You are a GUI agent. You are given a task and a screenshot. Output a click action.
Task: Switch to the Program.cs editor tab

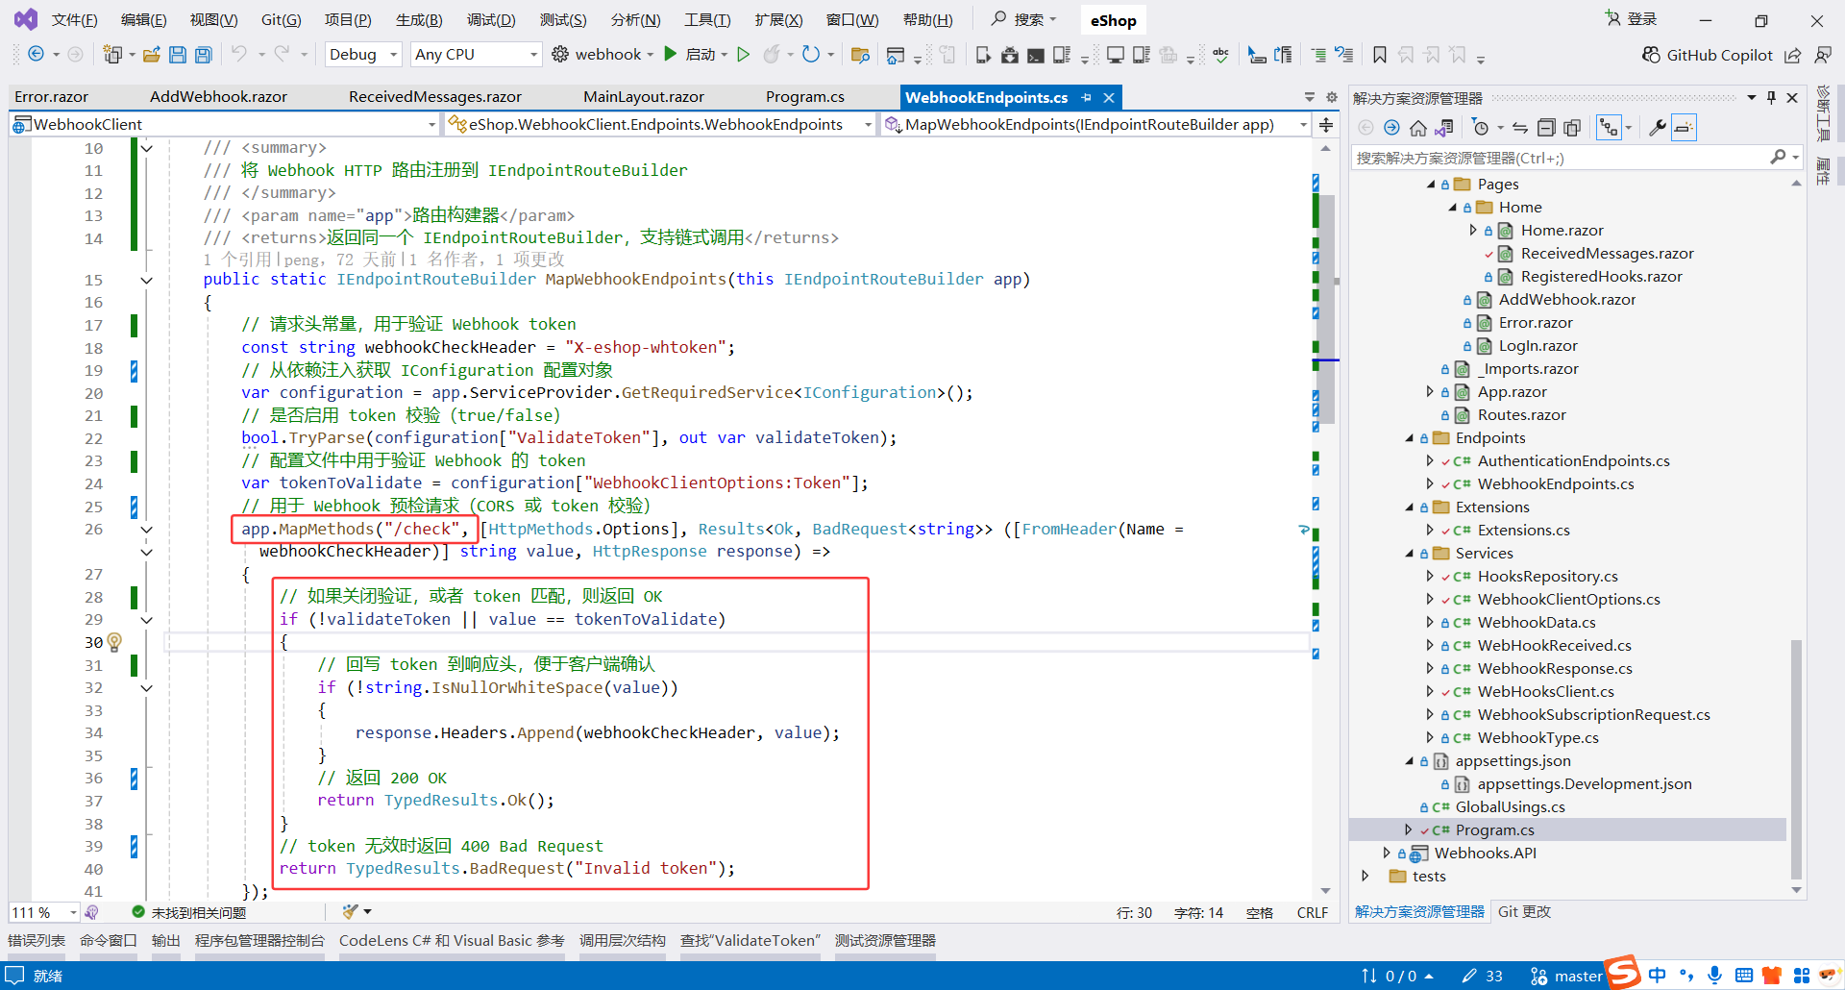pyautogui.click(x=804, y=97)
